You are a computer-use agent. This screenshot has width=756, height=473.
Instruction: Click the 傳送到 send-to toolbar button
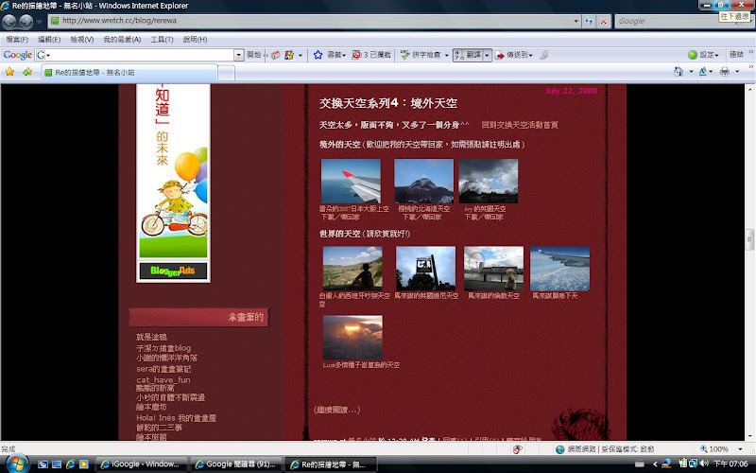(514, 55)
